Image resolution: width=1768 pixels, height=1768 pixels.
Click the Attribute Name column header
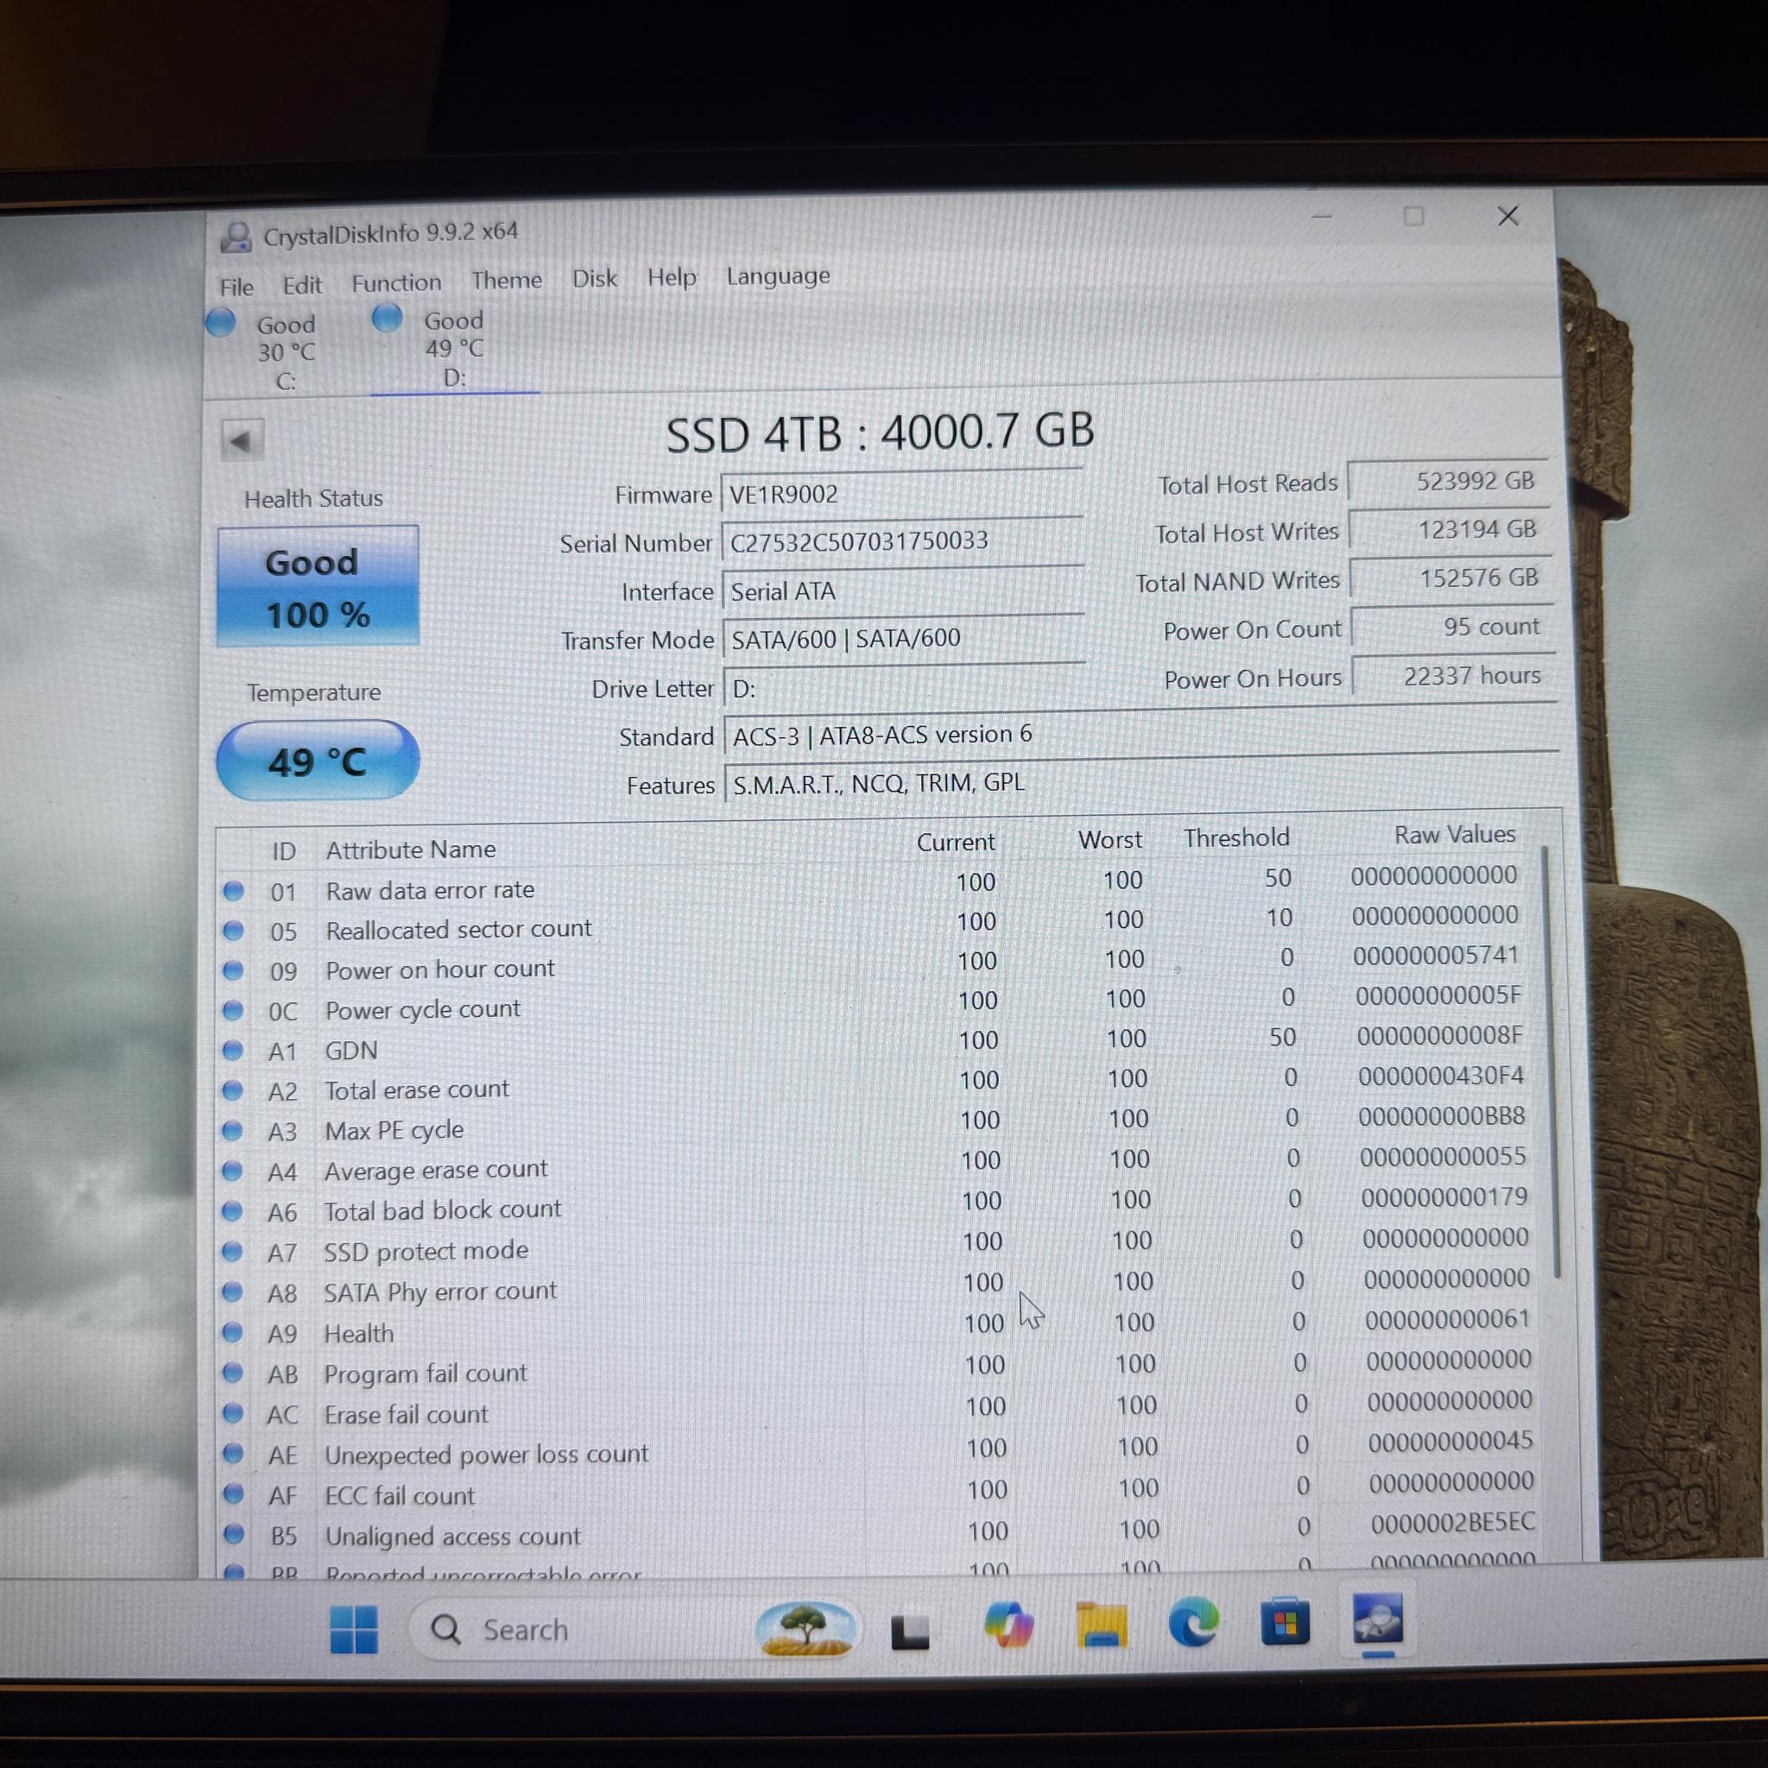(x=411, y=849)
